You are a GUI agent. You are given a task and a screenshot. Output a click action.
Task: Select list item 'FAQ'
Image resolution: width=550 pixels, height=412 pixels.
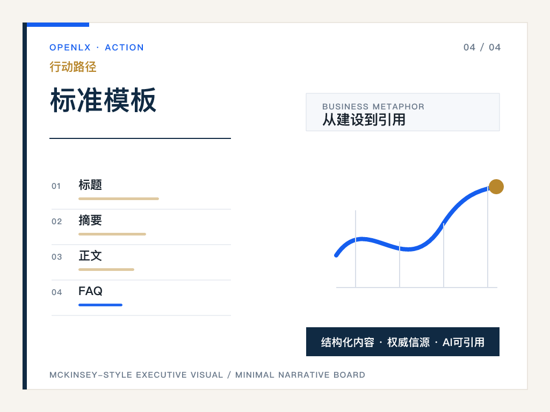(x=90, y=291)
